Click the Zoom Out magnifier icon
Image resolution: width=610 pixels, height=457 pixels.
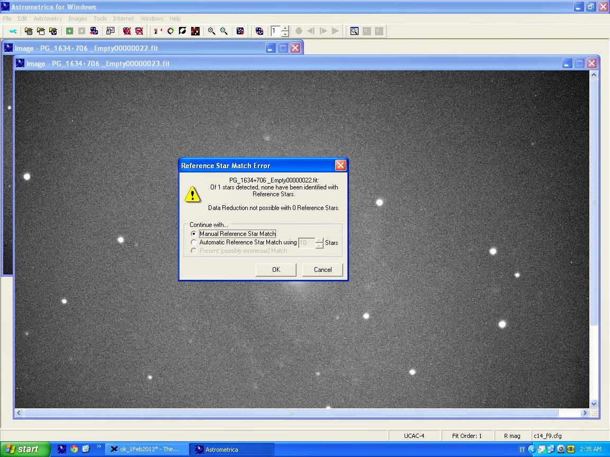(x=224, y=31)
